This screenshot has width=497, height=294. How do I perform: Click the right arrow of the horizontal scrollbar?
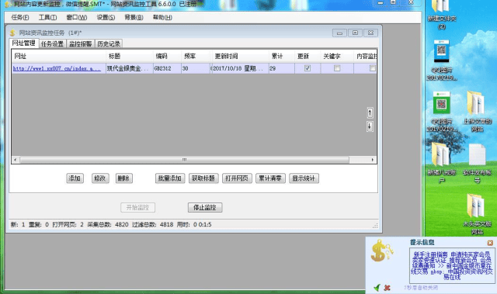(373, 160)
